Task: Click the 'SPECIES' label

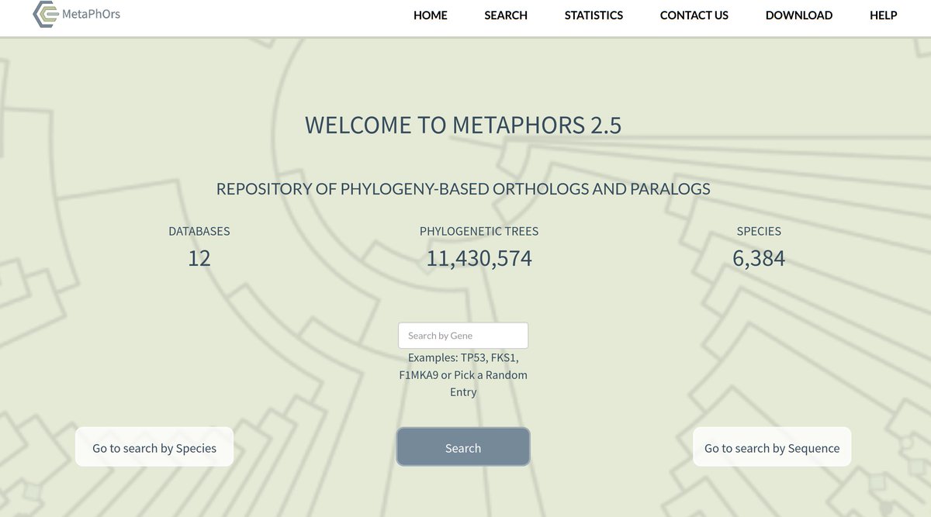Action: tap(759, 231)
